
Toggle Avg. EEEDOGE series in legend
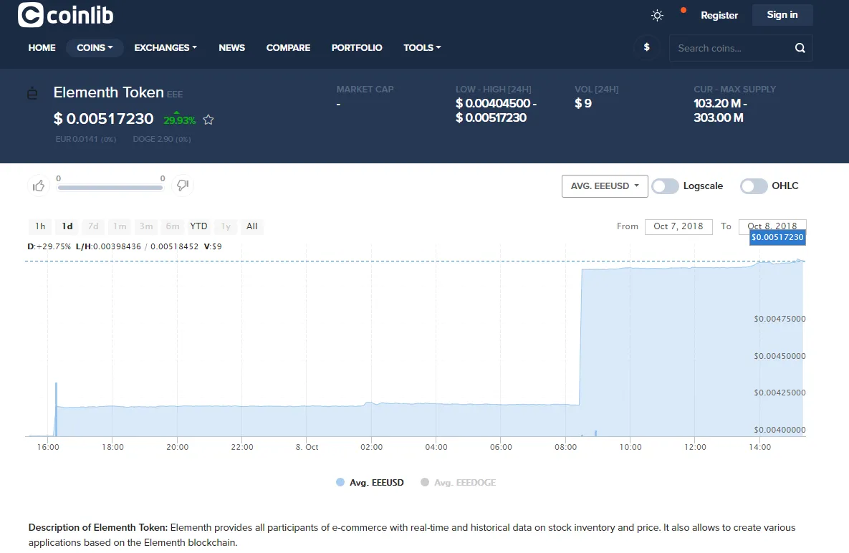coord(458,482)
